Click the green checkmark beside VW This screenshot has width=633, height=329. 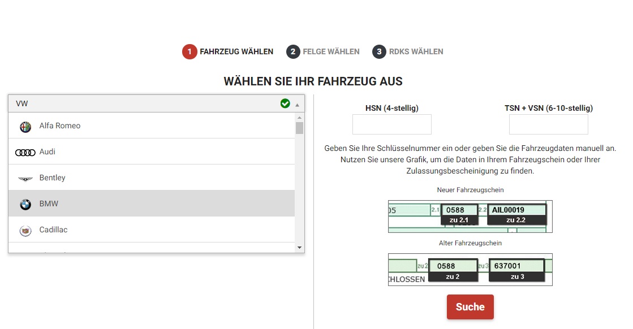(x=285, y=103)
